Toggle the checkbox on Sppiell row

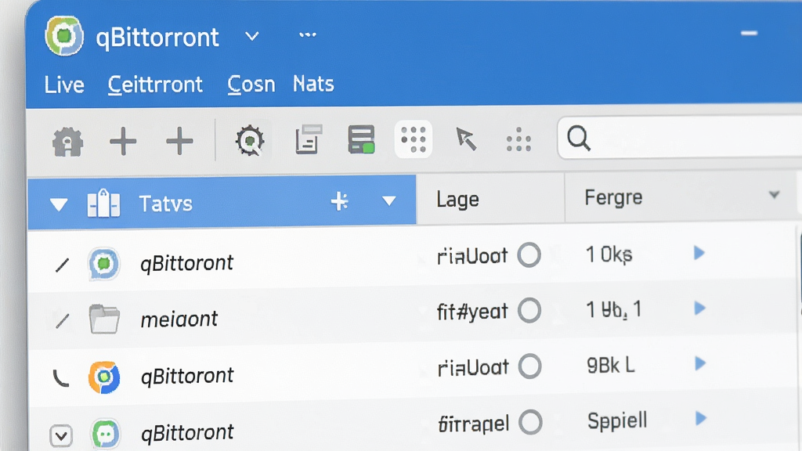coord(61,436)
